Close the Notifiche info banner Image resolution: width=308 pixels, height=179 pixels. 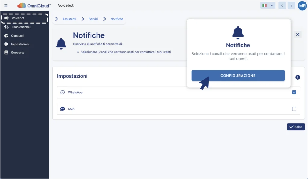(x=297, y=35)
